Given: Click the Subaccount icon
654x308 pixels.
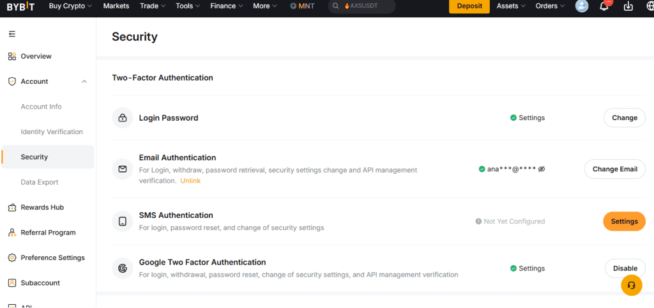Looking at the screenshot, I should 12,283.
